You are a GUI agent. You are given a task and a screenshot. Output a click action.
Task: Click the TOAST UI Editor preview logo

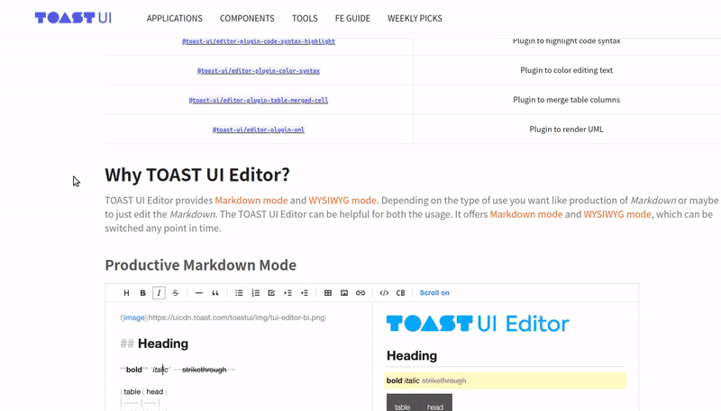[478, 324]
